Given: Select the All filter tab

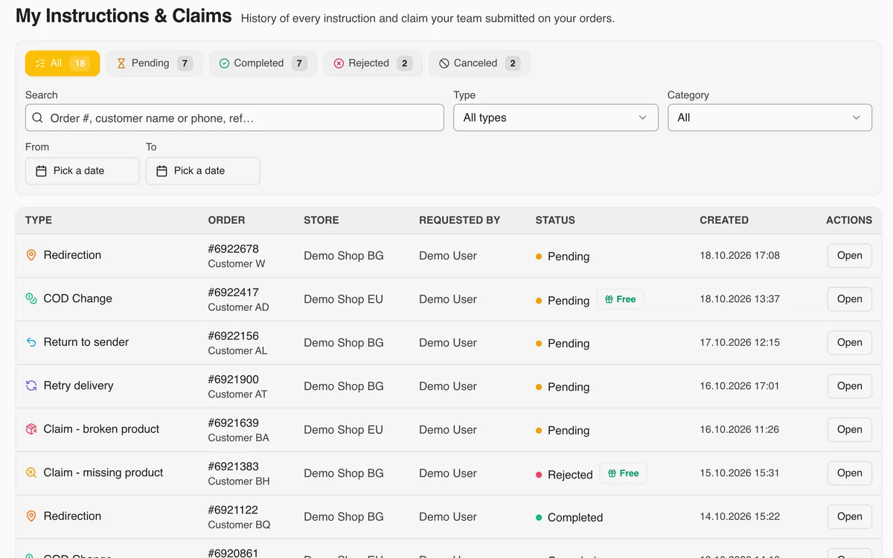Looking at the screenshot, I should click(63, 63).
